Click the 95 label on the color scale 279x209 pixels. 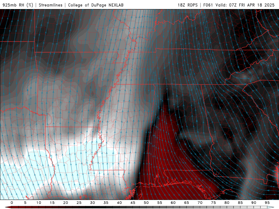click(267, 203)
